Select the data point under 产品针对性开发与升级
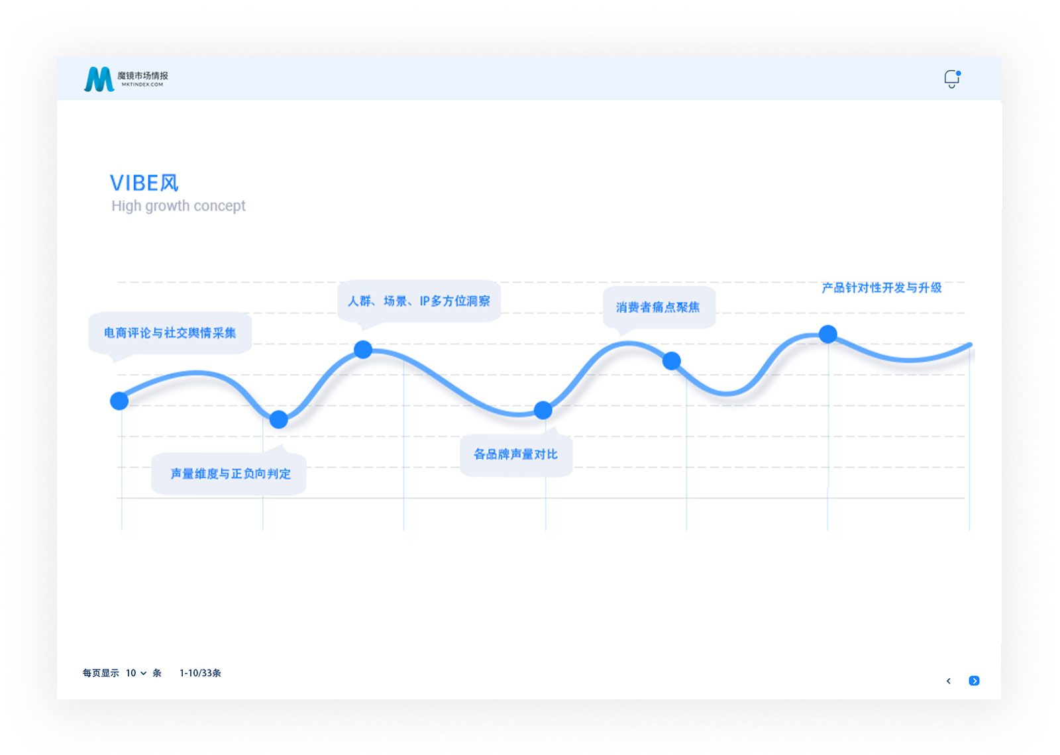This screenshot has width=1060, height=755. pyautogui.click(x=828, y=334)
